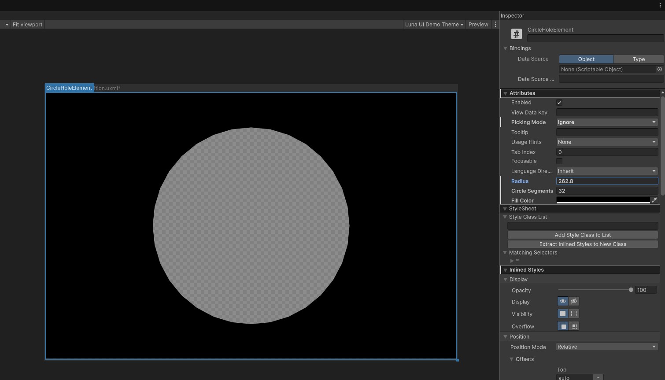665x380 pixels.
Task: Uncheck the Enabled attribute checkbox
Action: [559, 102]
